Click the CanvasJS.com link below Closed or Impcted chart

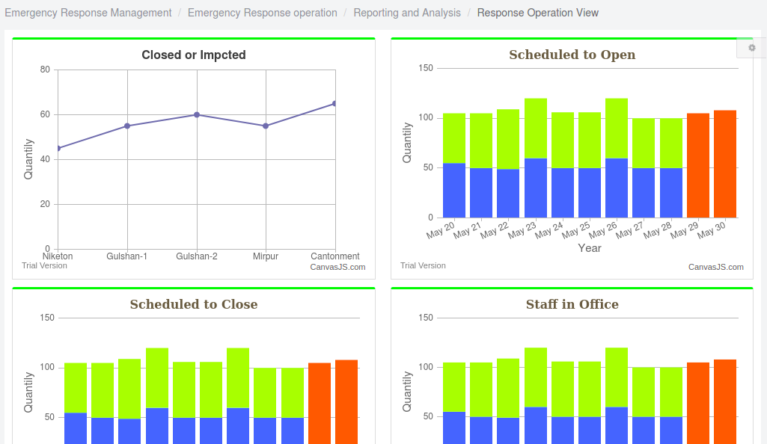click(337, 267)
